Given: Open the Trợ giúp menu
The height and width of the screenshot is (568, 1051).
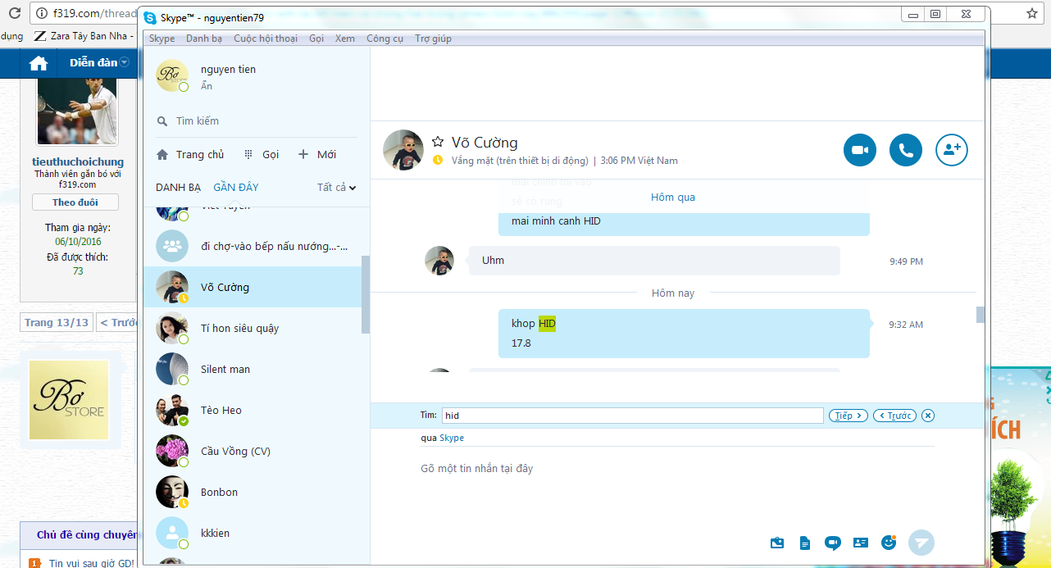Looking at the screenshot, I should coord(433,39).
